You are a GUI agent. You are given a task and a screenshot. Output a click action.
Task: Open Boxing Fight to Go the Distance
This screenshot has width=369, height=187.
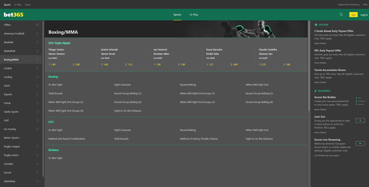(128, 111)
